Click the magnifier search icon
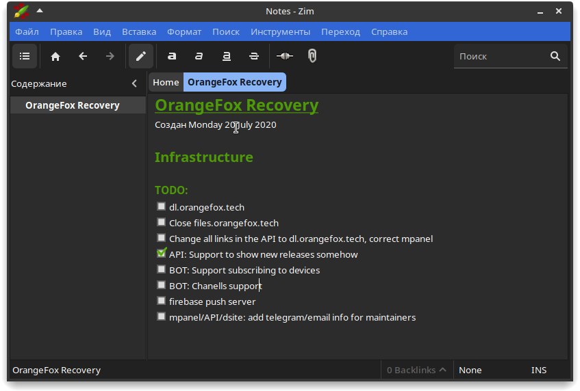The width and height of the screenshot is (580, 391). (x=555, y=56)
